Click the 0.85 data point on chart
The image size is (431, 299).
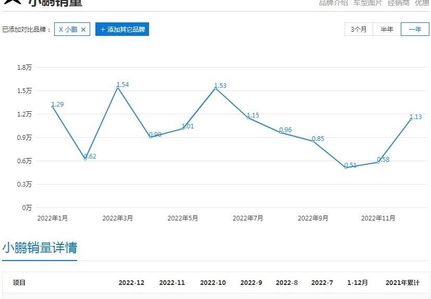pyautogui.click(x=313, y=141)
